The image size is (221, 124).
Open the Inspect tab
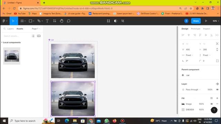click(x=206, y=29)
